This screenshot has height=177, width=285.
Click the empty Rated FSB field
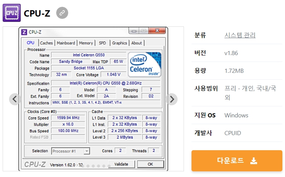[68, 137]
